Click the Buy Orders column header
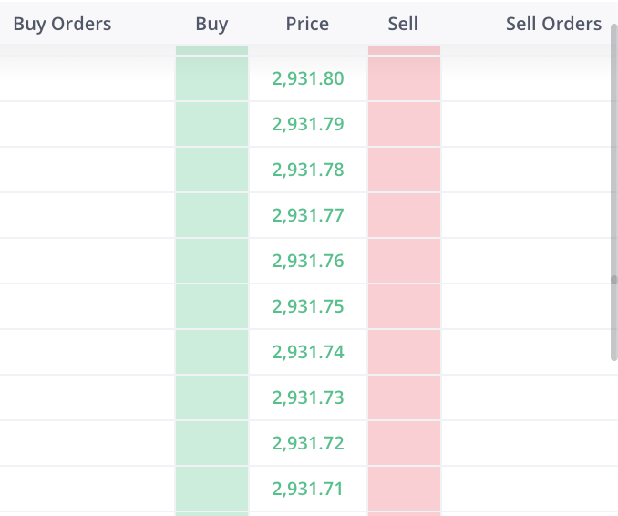The height and width of the screenshot is (516, 618). coord(62,24)
